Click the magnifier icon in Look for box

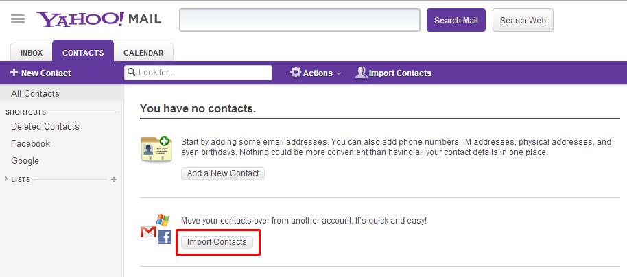coord(132,73)
